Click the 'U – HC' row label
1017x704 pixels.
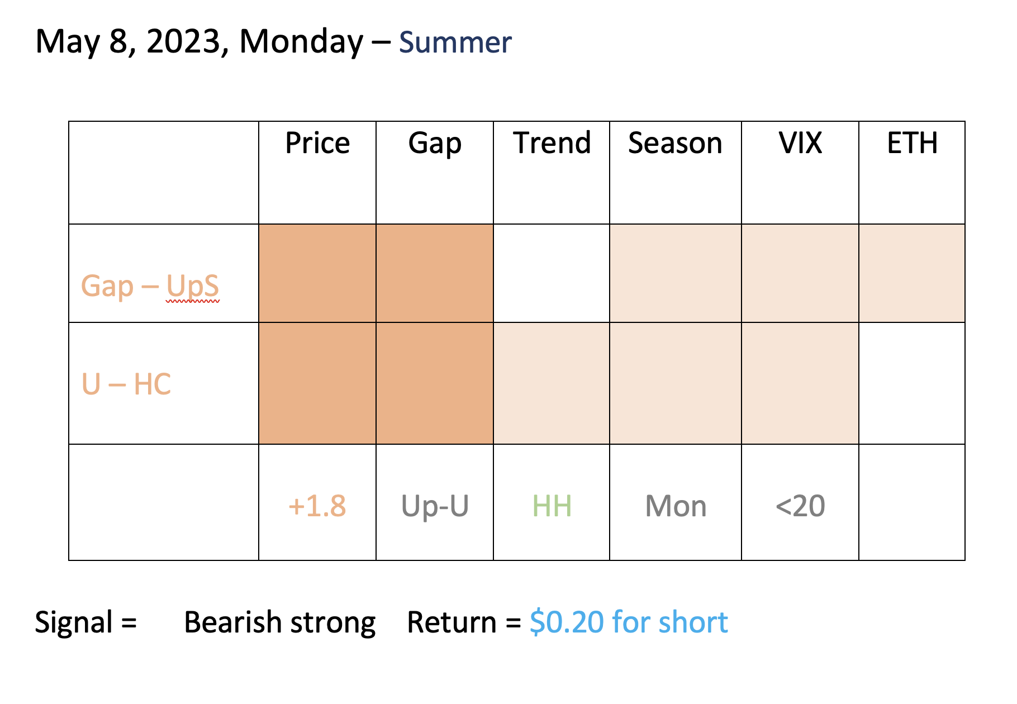(x=126, y=384)
